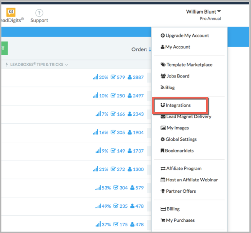Click the trophy icon beside Partner Offers

pos(163,191)
